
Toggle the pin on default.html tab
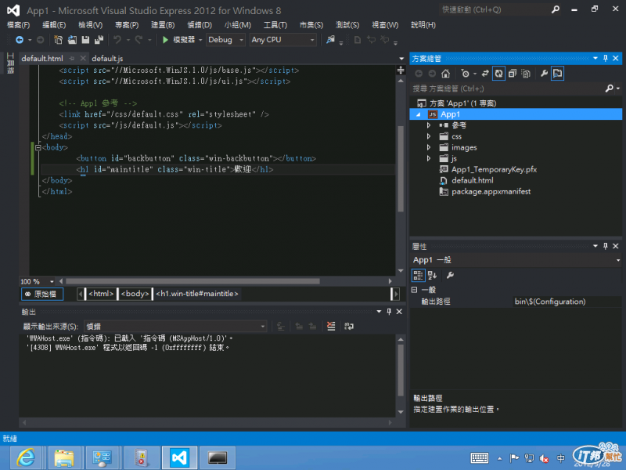coord(72,58)
